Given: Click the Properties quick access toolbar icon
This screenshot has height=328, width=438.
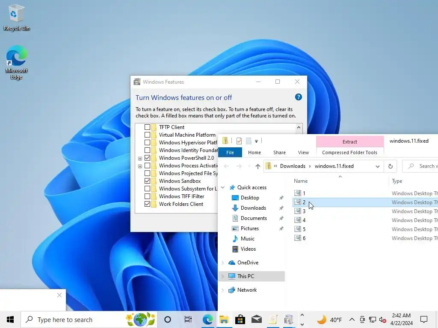Looking at the screenshot, I should (x=239, y=141).
